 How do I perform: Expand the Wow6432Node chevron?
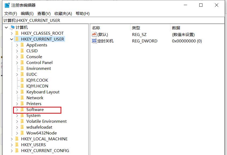[x=17, y=133]
